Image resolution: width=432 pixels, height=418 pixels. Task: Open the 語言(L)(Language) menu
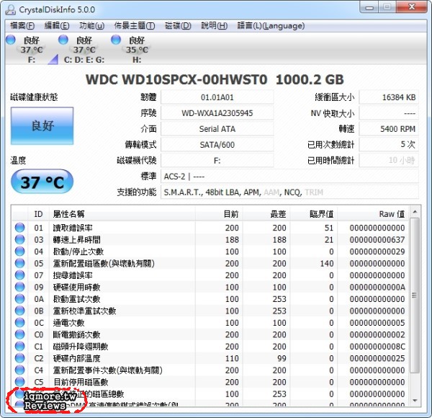point(271,26)
